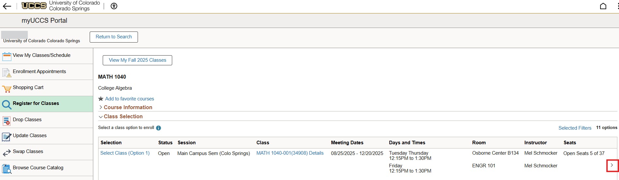Open Enrollment Appointments in sidebar
Screen dimensions: 619x180
click(39, 72)
